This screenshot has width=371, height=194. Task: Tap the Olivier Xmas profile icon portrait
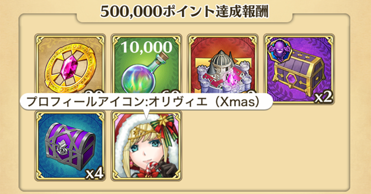[x=147, y=145]
